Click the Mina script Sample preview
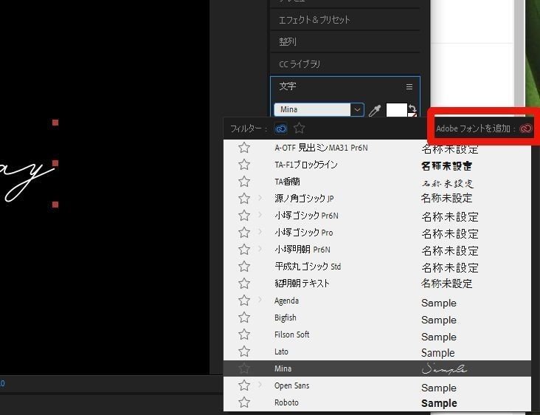540x415 pixels. (444, 368)
